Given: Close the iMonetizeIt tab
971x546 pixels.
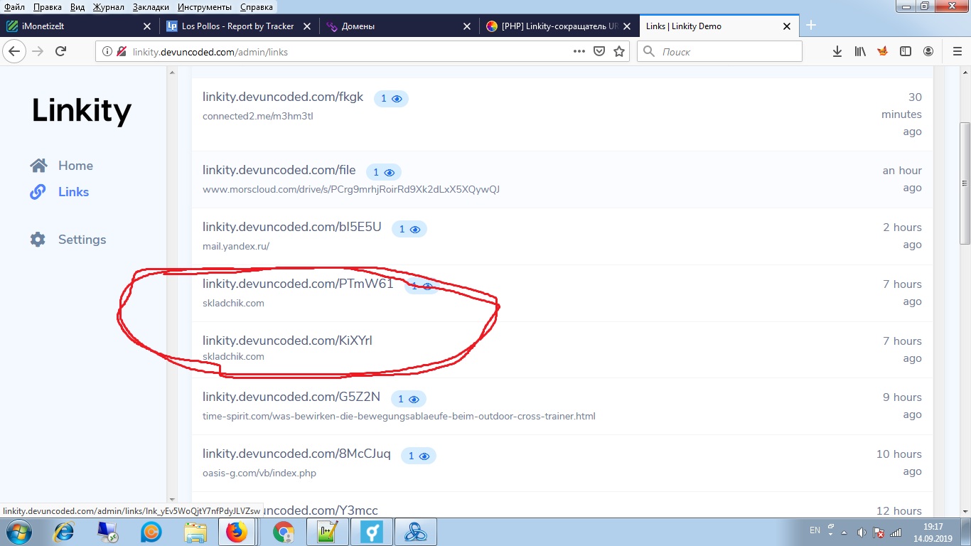Looking at the screenshot, I should pyautogui.click(x=147, y=26).
